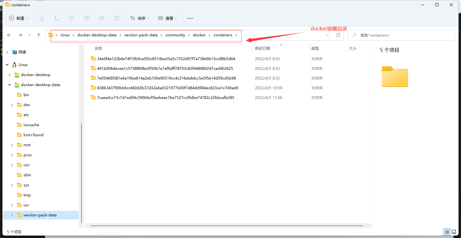The image size is (461, 238).
Task: Select the etc folder in sidebar
Action: tap(23, 115)
